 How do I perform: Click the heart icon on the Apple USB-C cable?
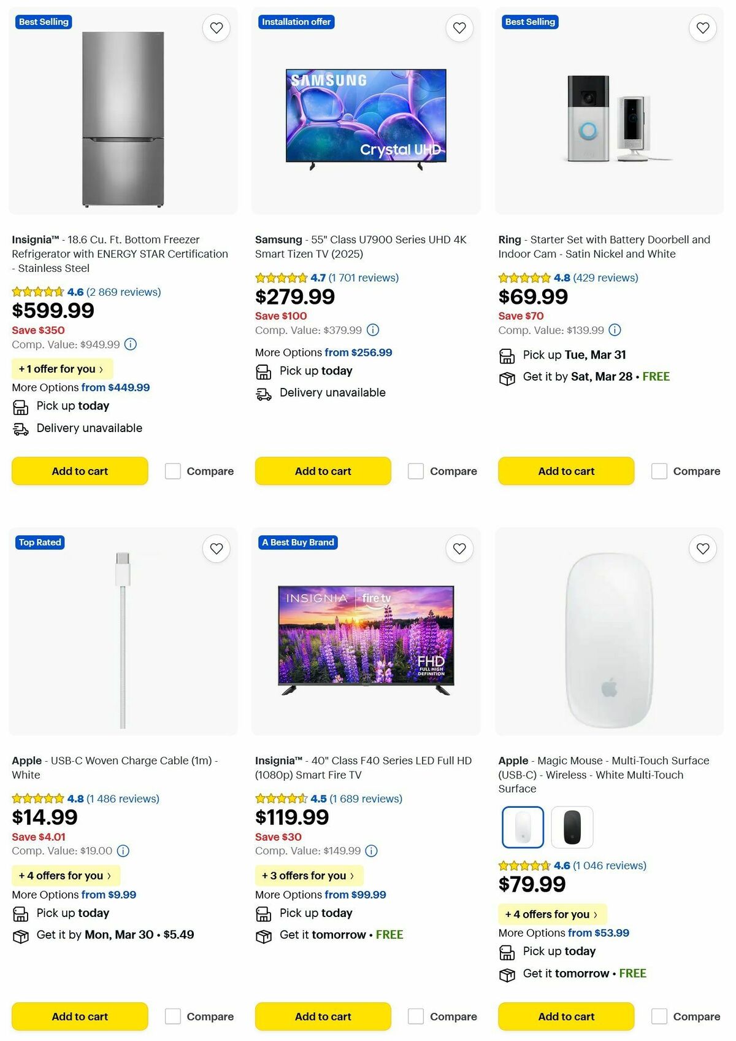pos(216,548)
